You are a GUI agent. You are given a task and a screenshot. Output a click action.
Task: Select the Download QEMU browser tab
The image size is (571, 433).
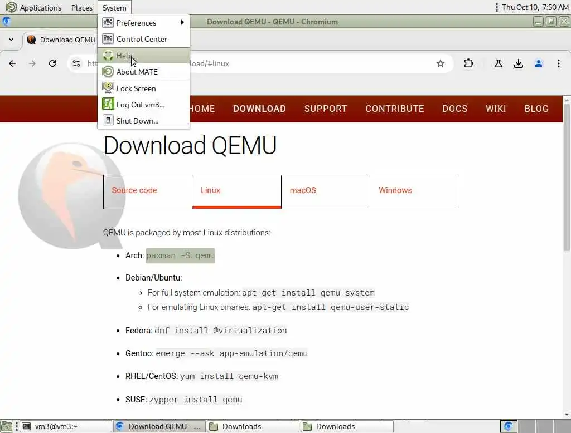(x=61, y=40)
